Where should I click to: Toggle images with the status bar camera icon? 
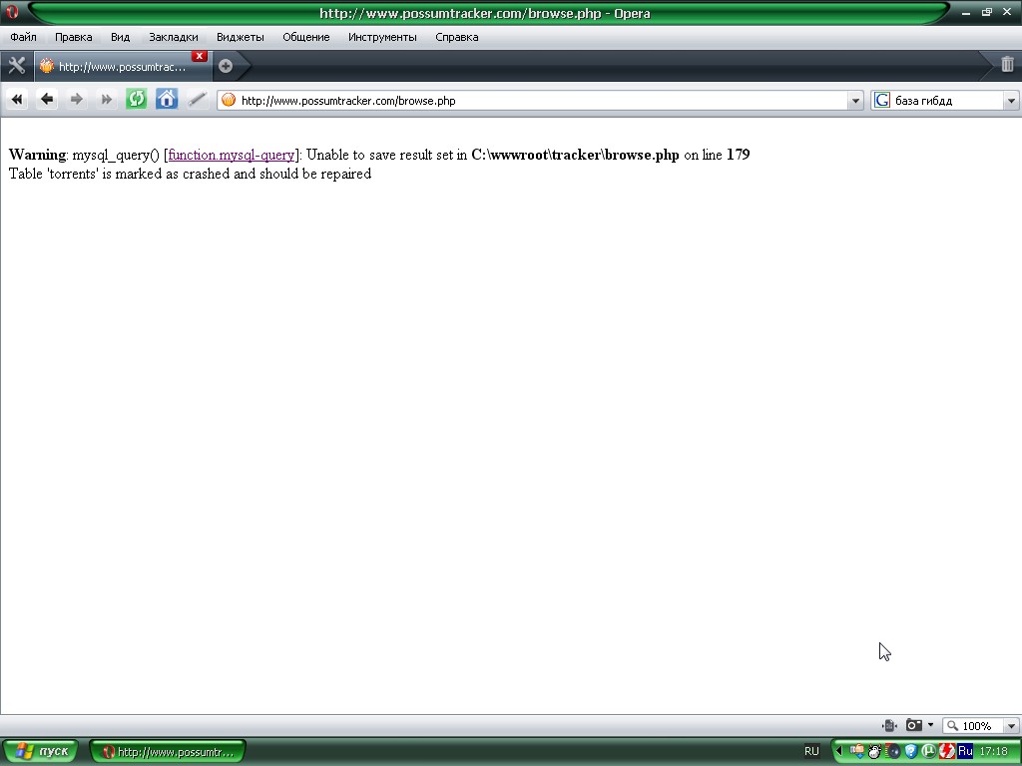tap(914, 725)
